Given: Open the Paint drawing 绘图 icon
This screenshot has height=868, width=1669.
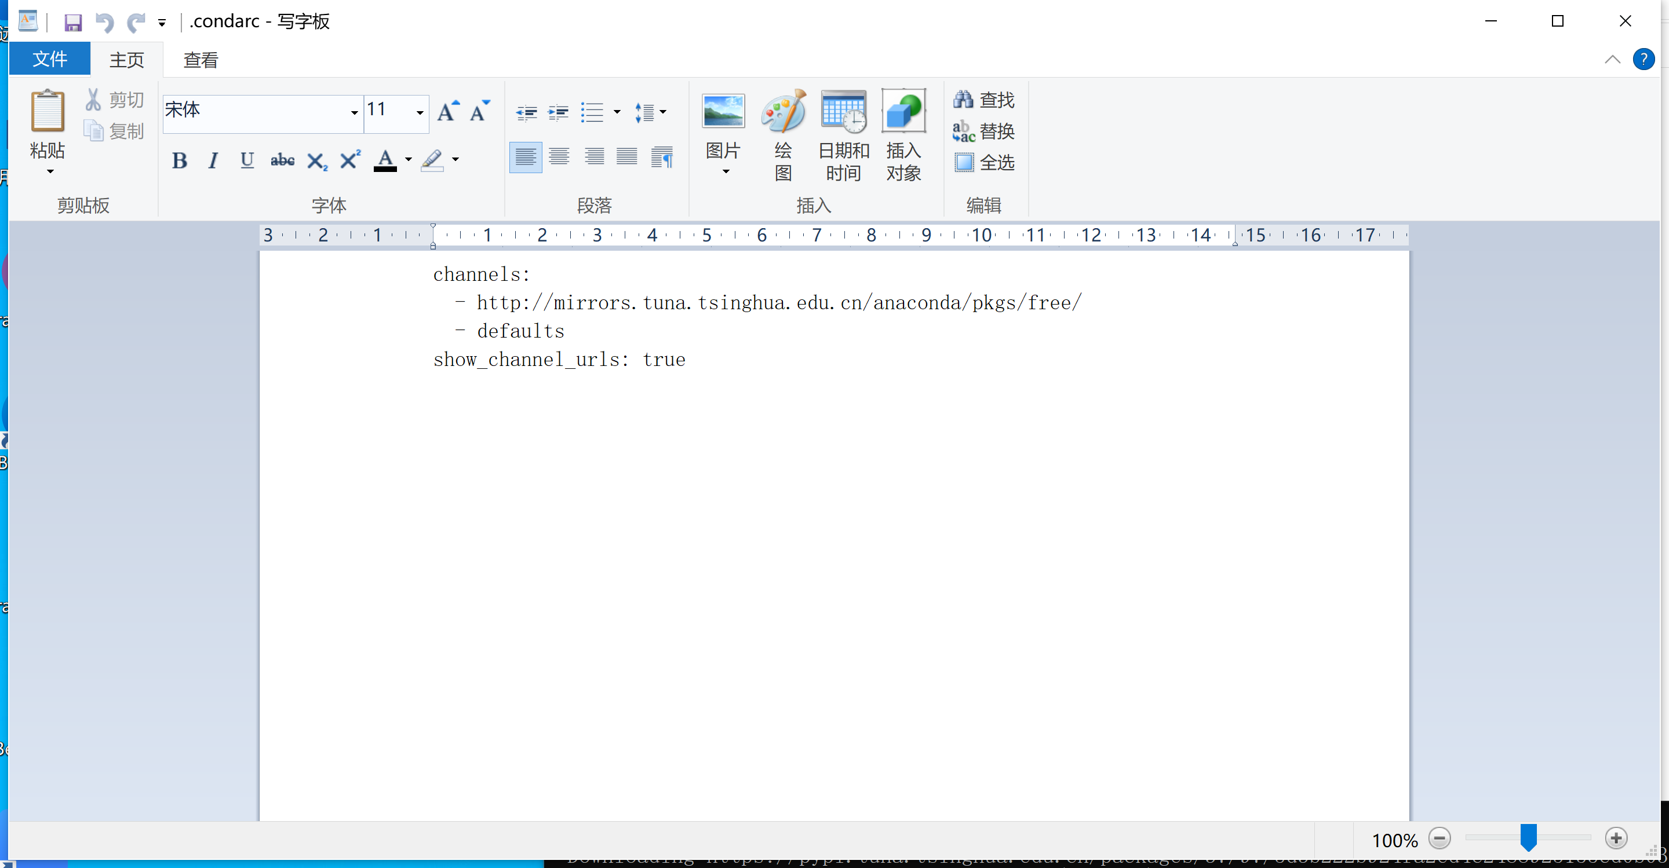Looking at the screenshot, I should [x=783, y=112].
